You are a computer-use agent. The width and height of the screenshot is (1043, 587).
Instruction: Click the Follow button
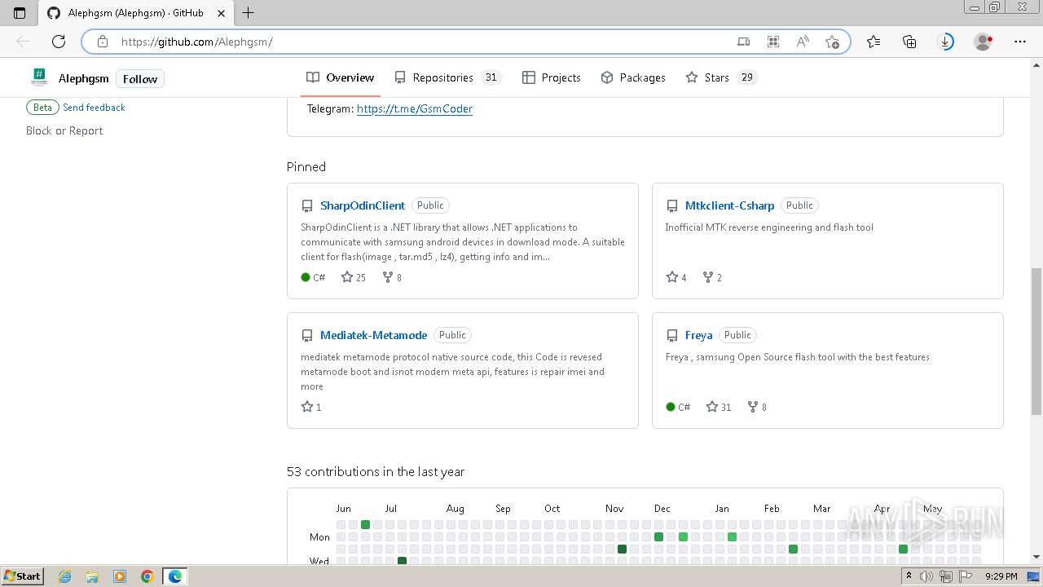[x=140, y=79]
